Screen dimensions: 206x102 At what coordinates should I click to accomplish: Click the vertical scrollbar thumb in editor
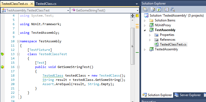(x=132, y=46)
